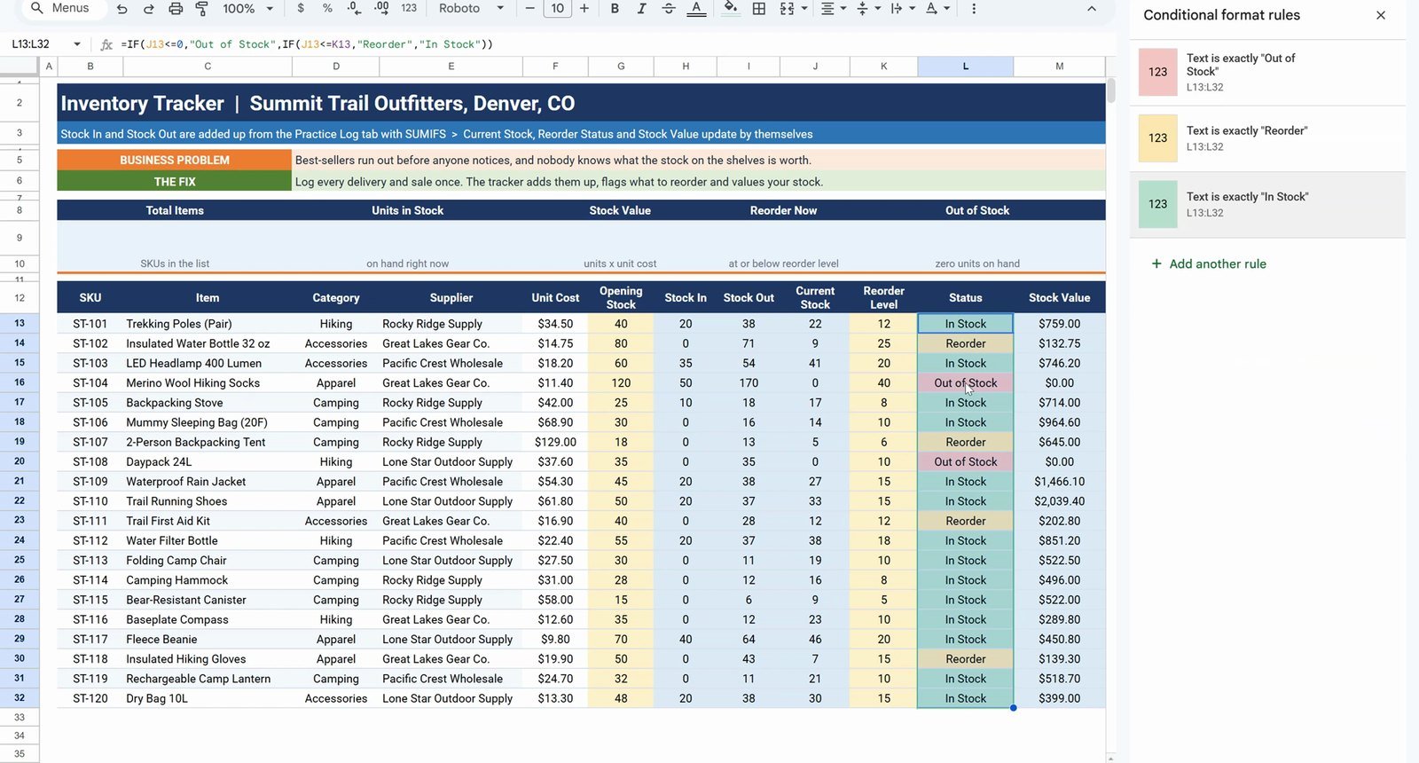Open text rotation dropdown
Viewport: 1419px width, 763px height.
pyautogui.click(x=937, y=8)
